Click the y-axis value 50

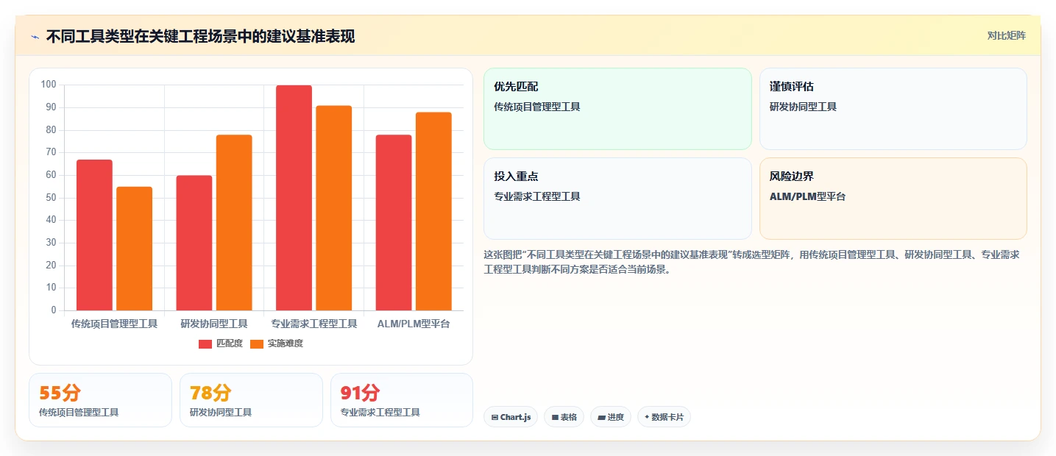point(51,198)
